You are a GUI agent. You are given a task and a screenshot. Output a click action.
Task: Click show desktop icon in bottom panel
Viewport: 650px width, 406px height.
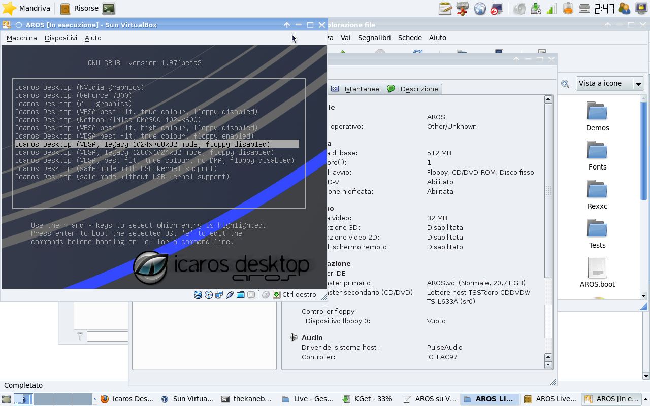tap(7, 399)
